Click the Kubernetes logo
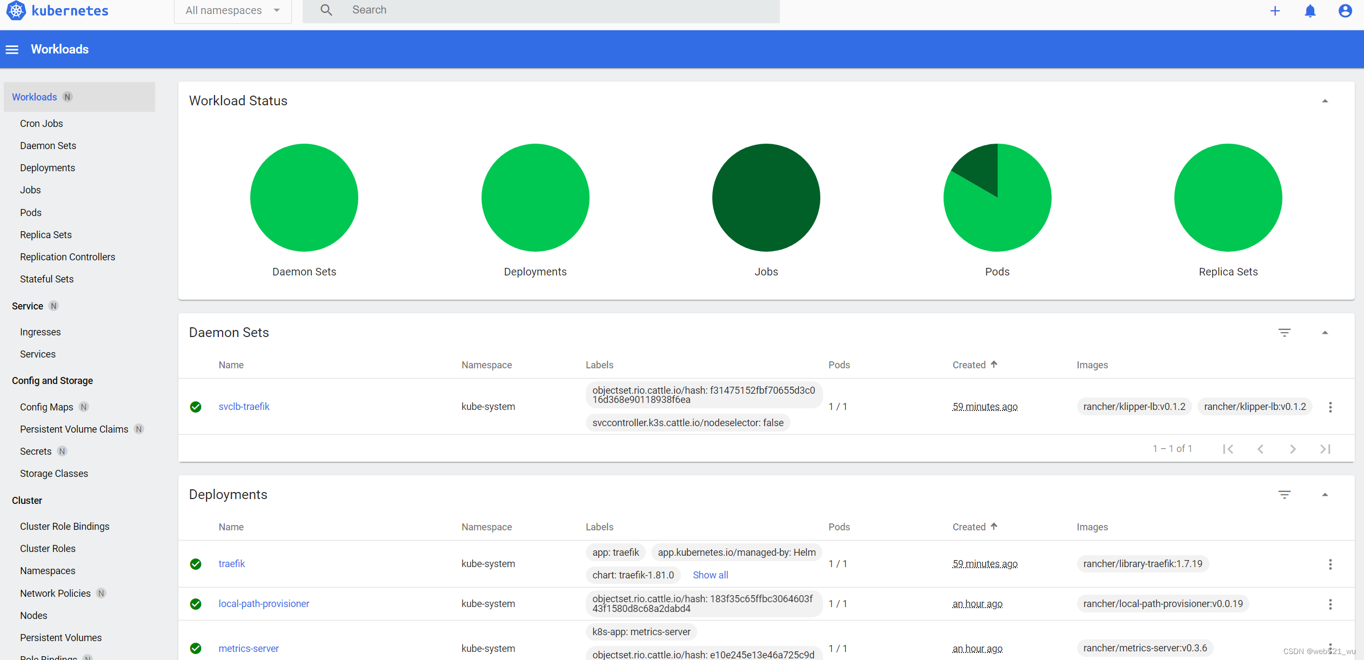The width and height of the screenshot is (1364, 660). [16, 10]
